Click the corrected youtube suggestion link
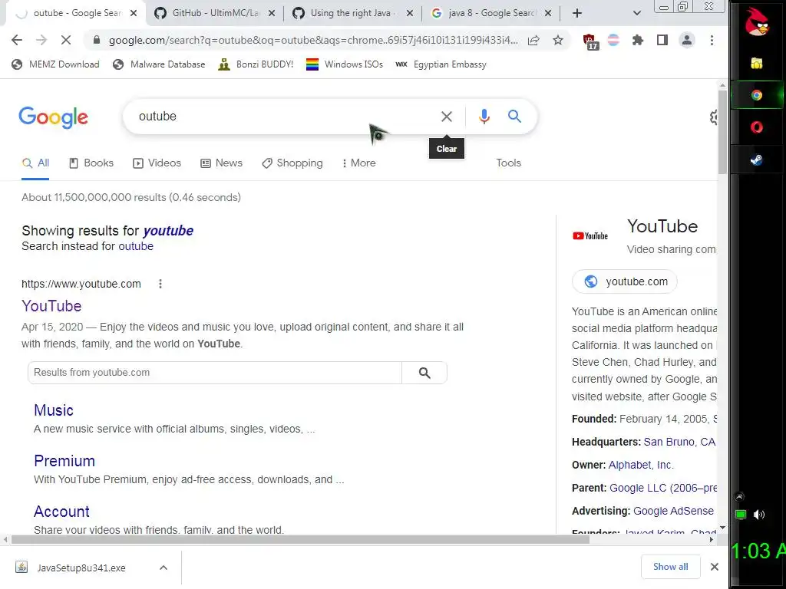The height and width of the screenshot is (589, 786). tap(168, 230)
